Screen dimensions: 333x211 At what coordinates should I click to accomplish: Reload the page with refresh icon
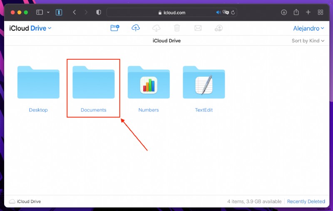(233, 12)
